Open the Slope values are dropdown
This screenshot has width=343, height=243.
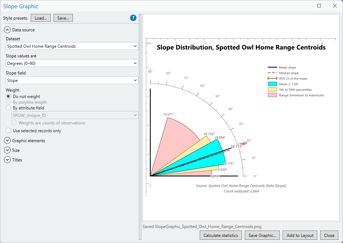(72, 63)
